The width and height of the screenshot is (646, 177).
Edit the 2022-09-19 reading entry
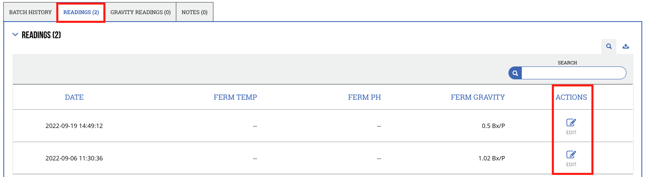pyautogui.click(x=571, y=126)
